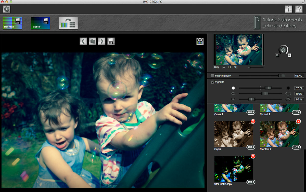This screenshot has width=306, height=192.
Task: Turn the rotary intensity knob
Action: coord(283,50)
